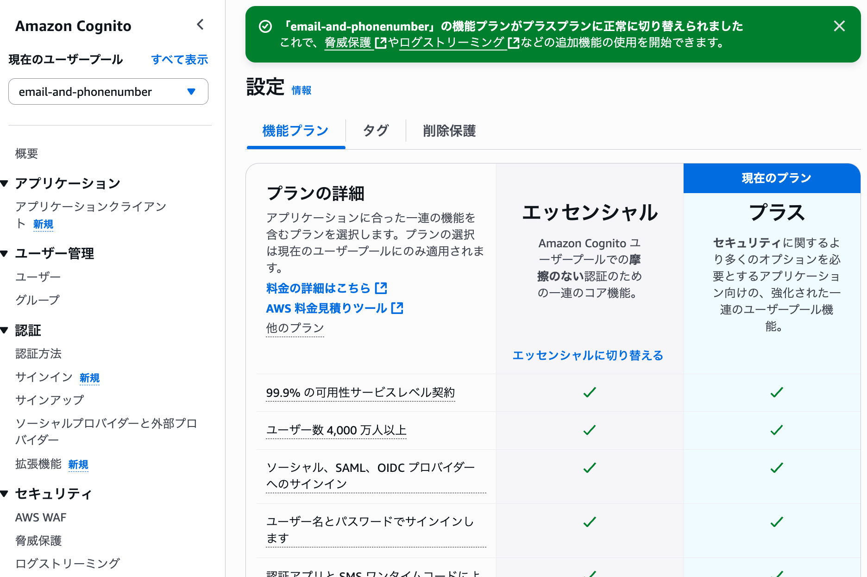Open 脅威保護 in the sidebar
The height and width of the screenshot is (577, 867).
(x=38, y=540)
